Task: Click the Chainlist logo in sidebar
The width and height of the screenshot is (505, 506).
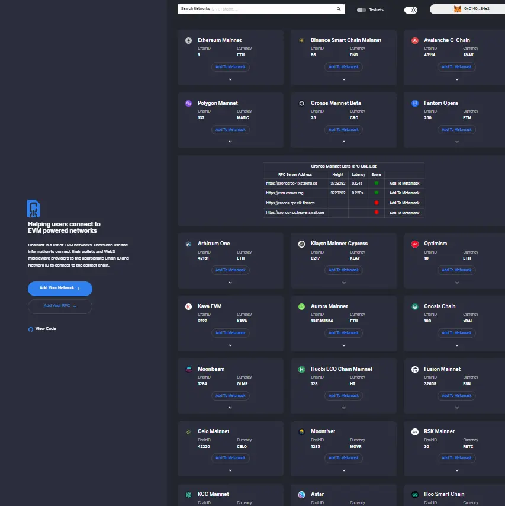Action: 33,209
